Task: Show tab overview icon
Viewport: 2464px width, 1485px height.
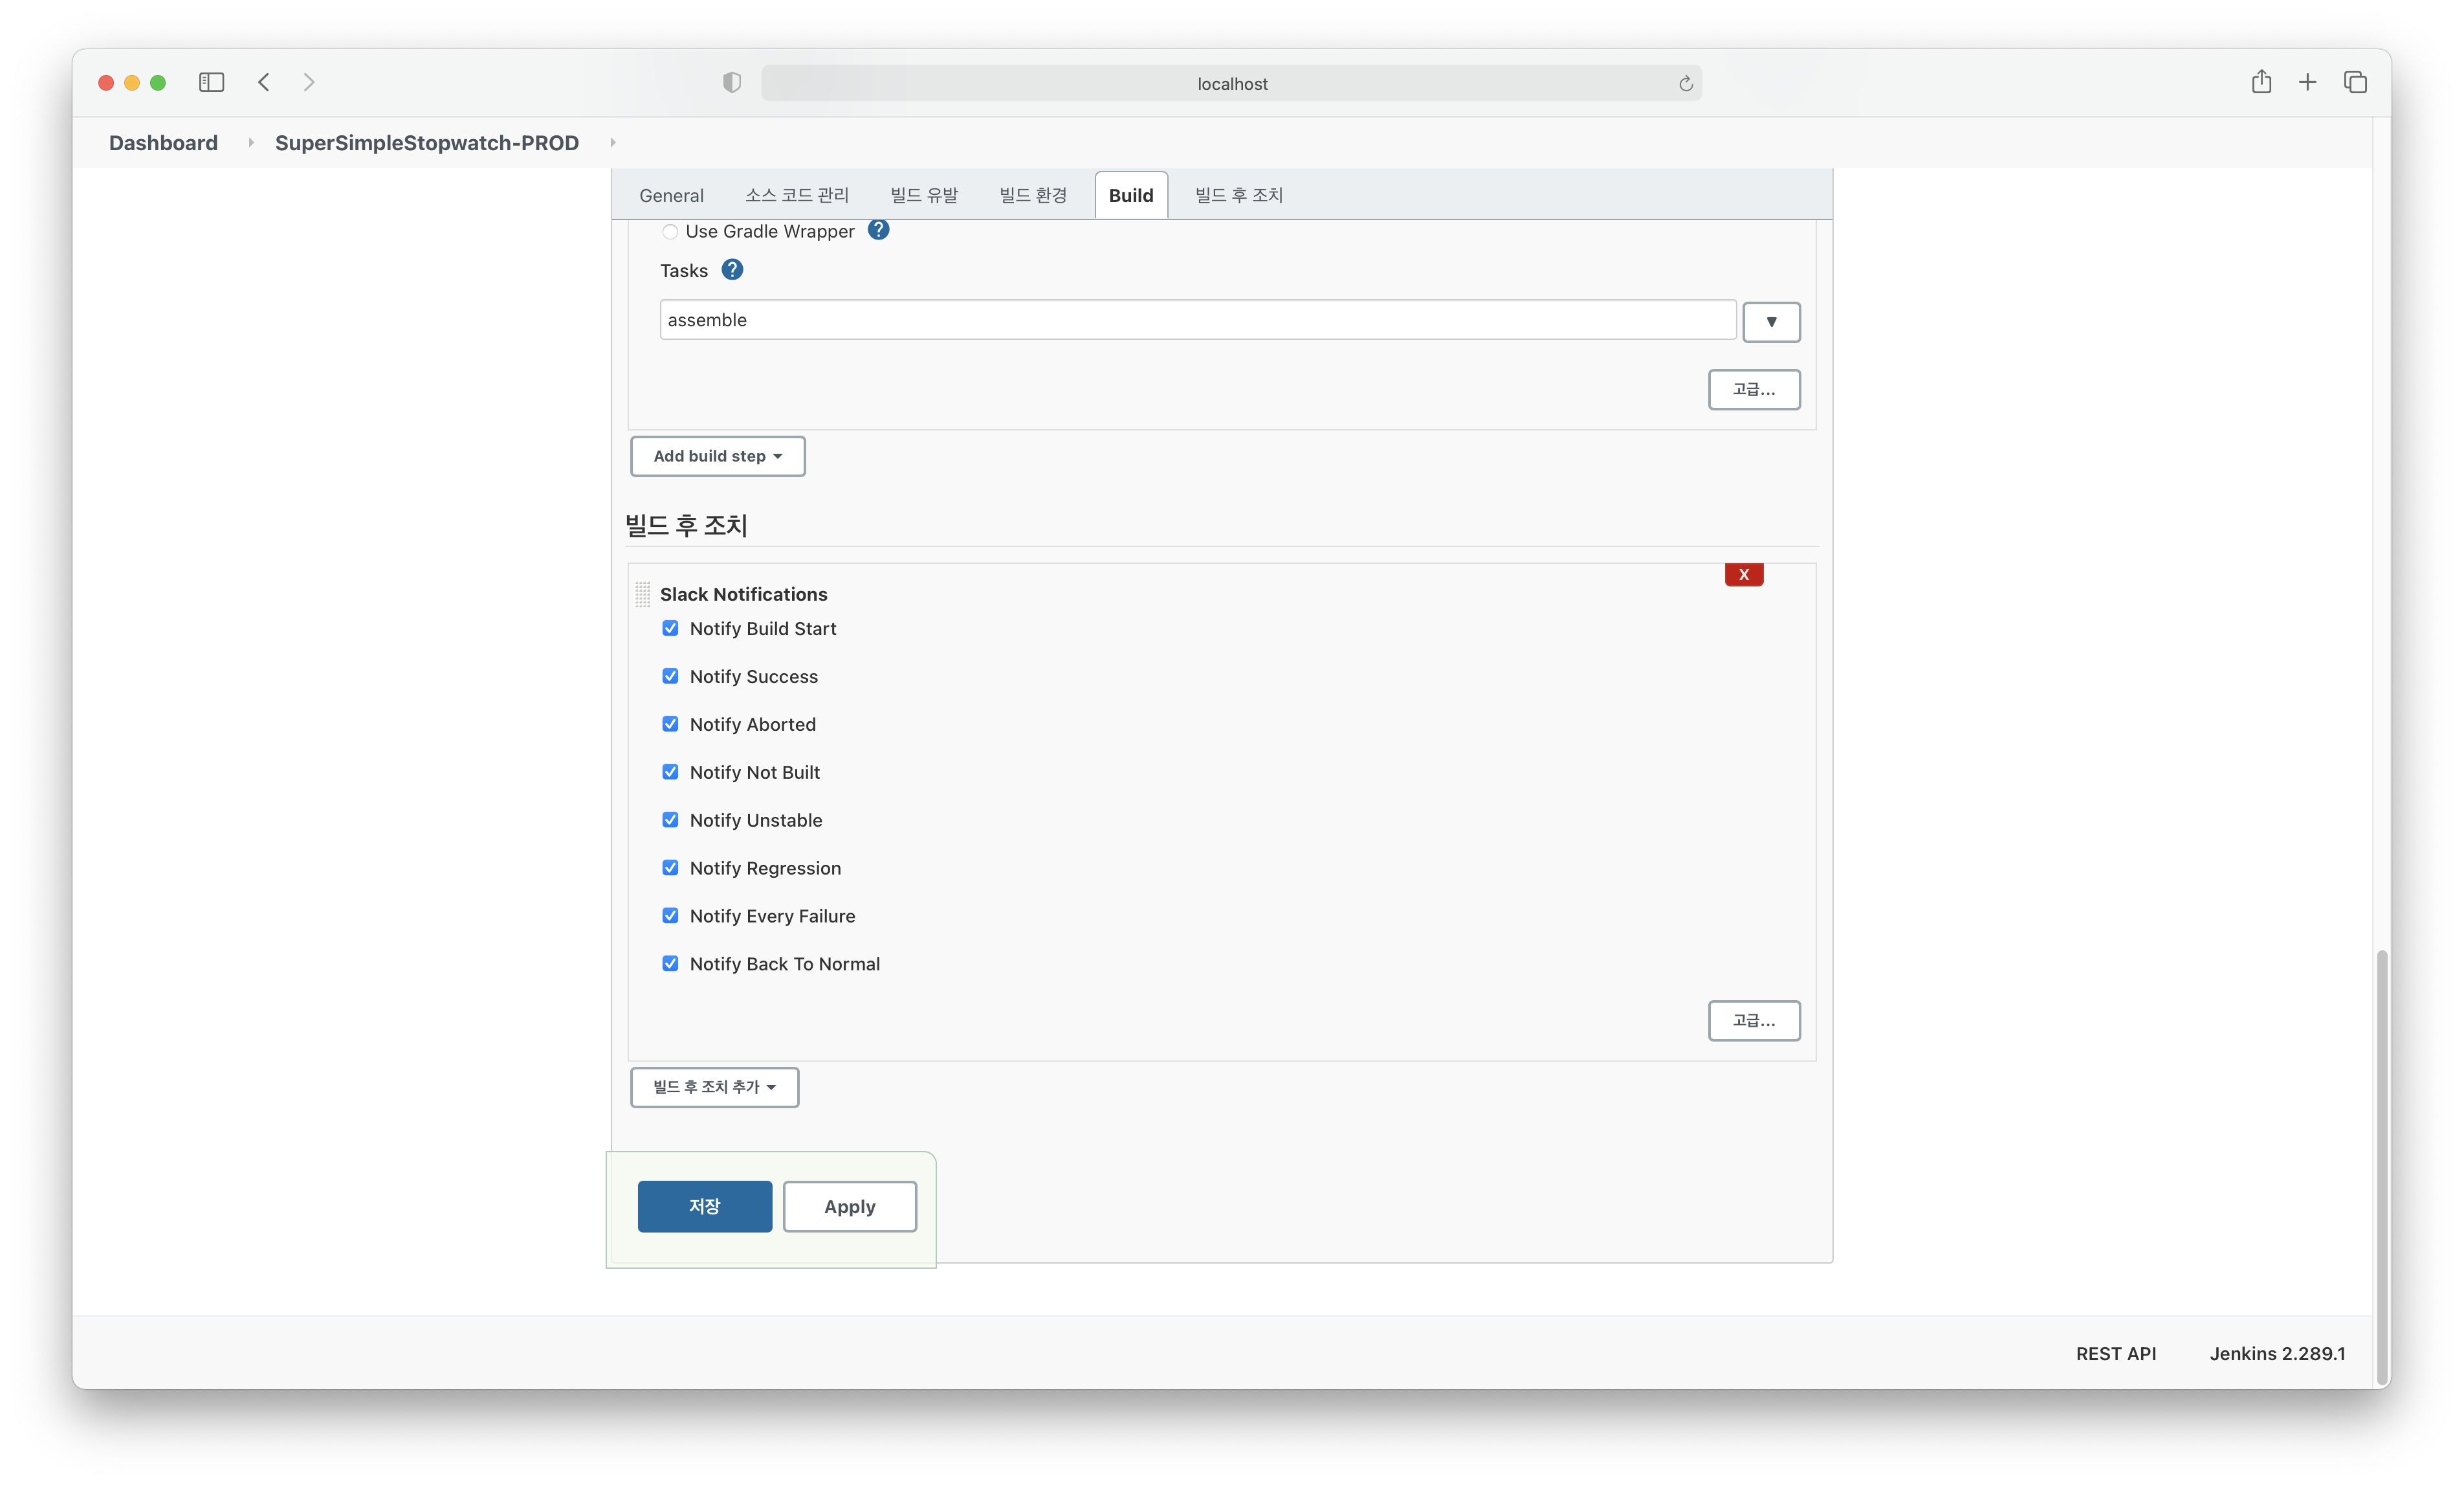Action: 2355,82
